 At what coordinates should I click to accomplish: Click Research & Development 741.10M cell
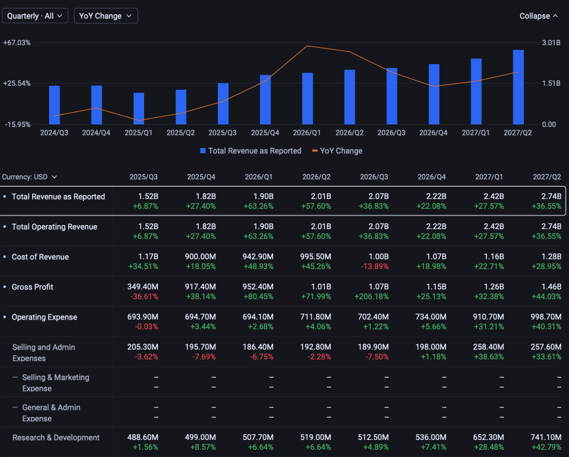[x=546, y=437]
